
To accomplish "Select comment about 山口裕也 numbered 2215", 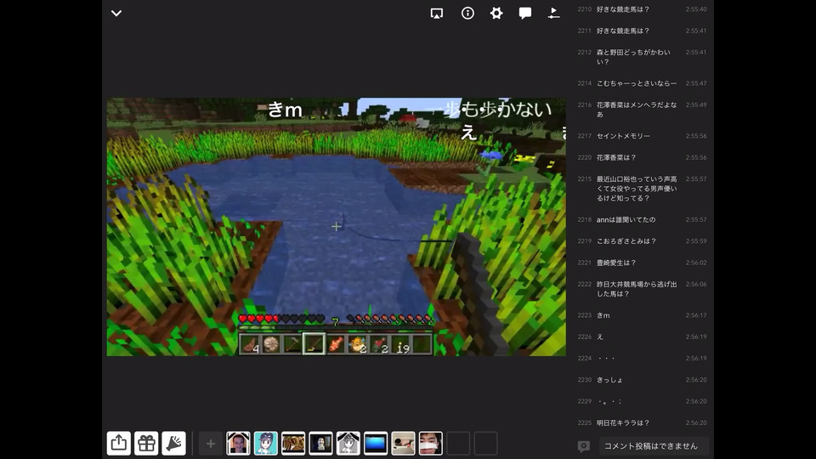I will pos(643,189).
